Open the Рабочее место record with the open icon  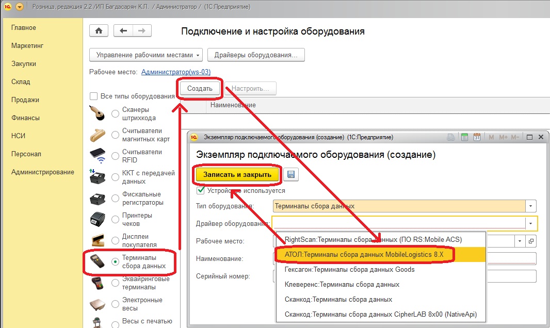coord(531,241)
